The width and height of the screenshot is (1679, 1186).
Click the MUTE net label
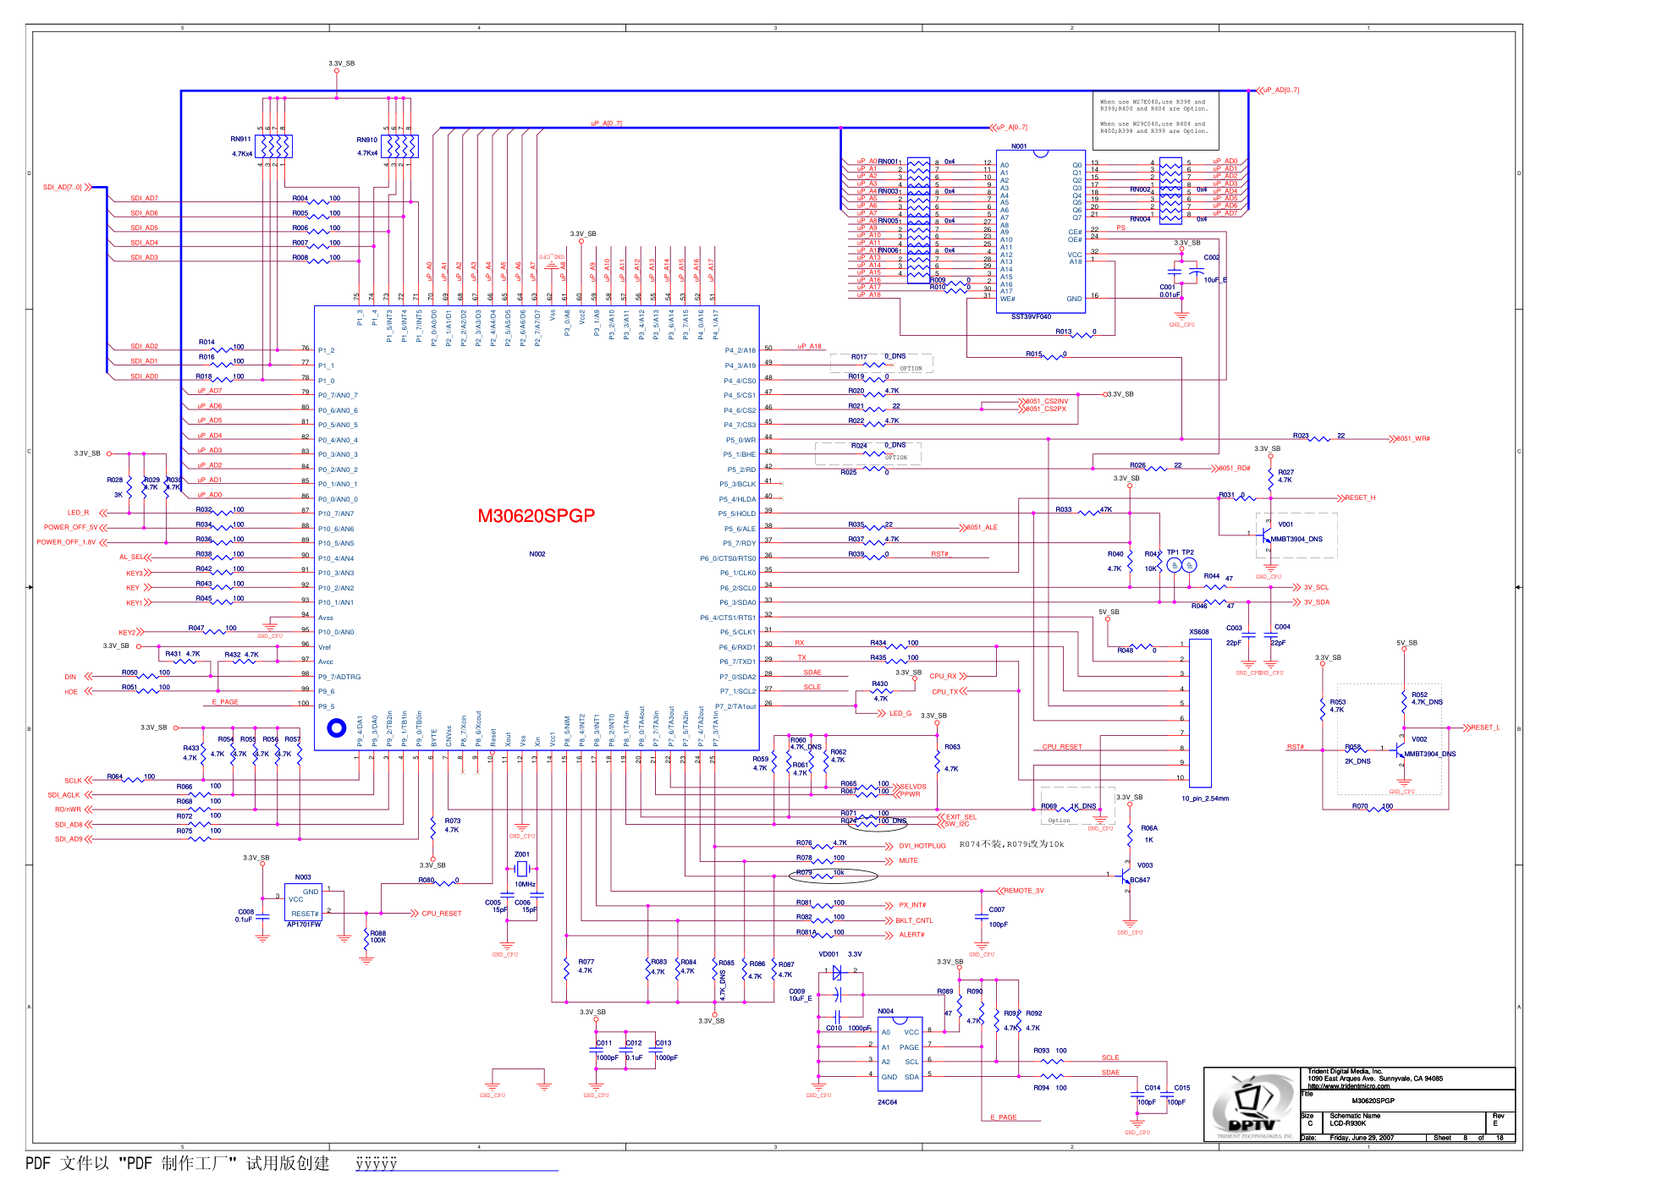coord(908,861)
